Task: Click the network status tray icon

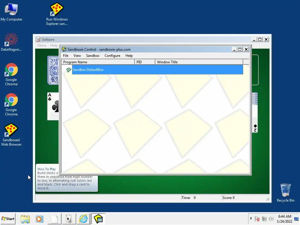Action: point(264,219)
